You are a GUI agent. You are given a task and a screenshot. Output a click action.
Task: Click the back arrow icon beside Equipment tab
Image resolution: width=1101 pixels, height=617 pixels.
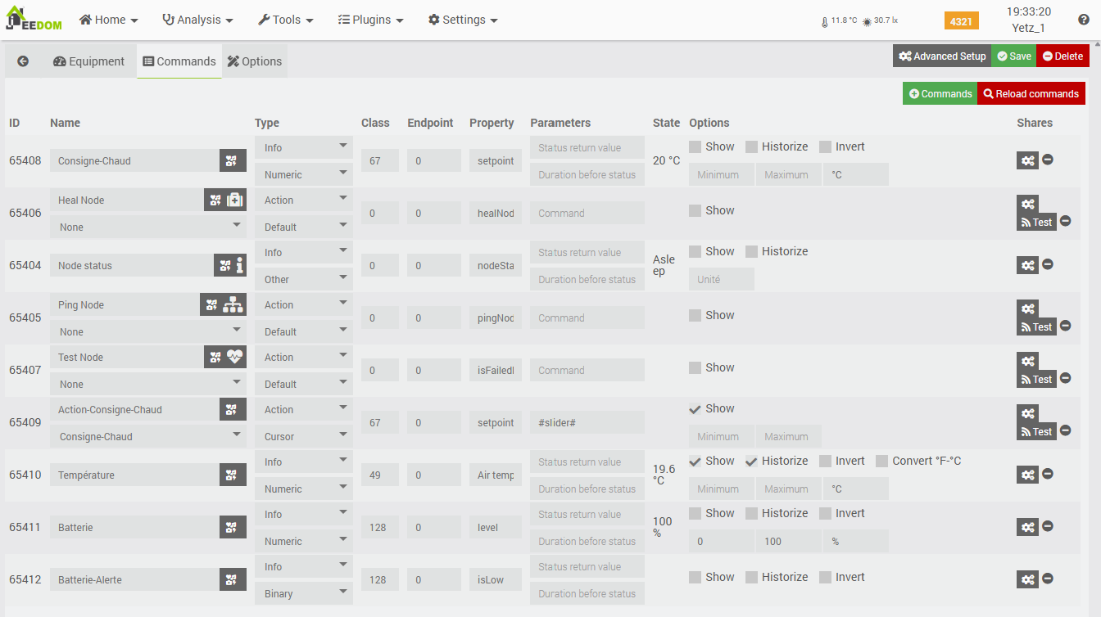coord(23,61)
